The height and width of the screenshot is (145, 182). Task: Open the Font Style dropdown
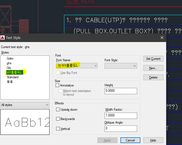point(121,66)
